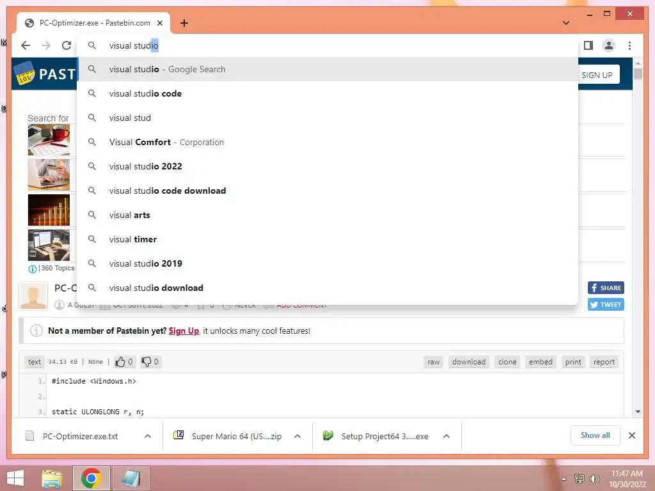Click the volume speaker tray icon
Screen dimensions: 655x491
594,478
